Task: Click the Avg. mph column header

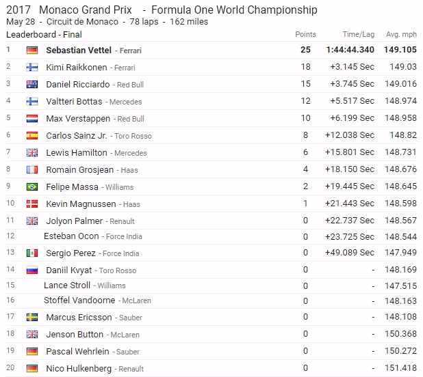Action: 402,34
